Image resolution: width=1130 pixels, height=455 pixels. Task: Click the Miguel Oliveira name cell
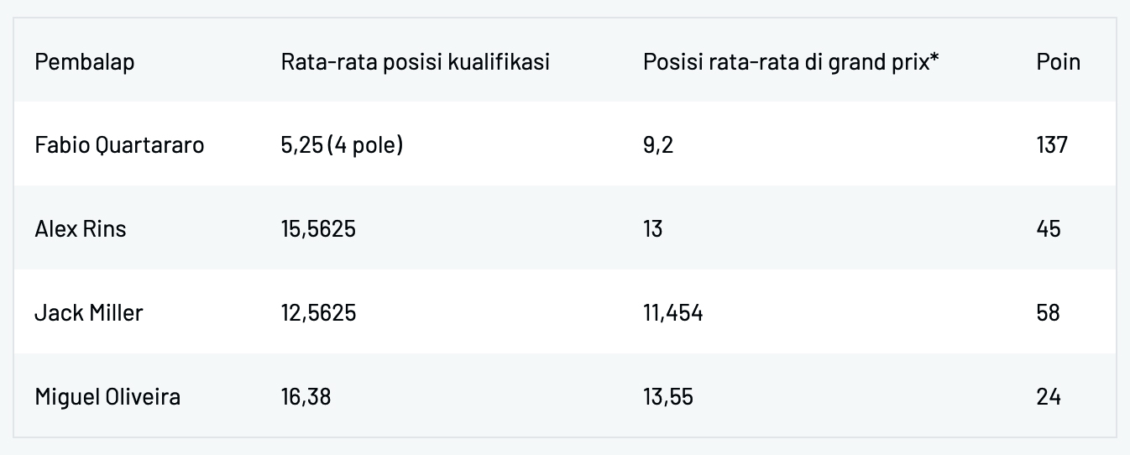click(107, 396)
